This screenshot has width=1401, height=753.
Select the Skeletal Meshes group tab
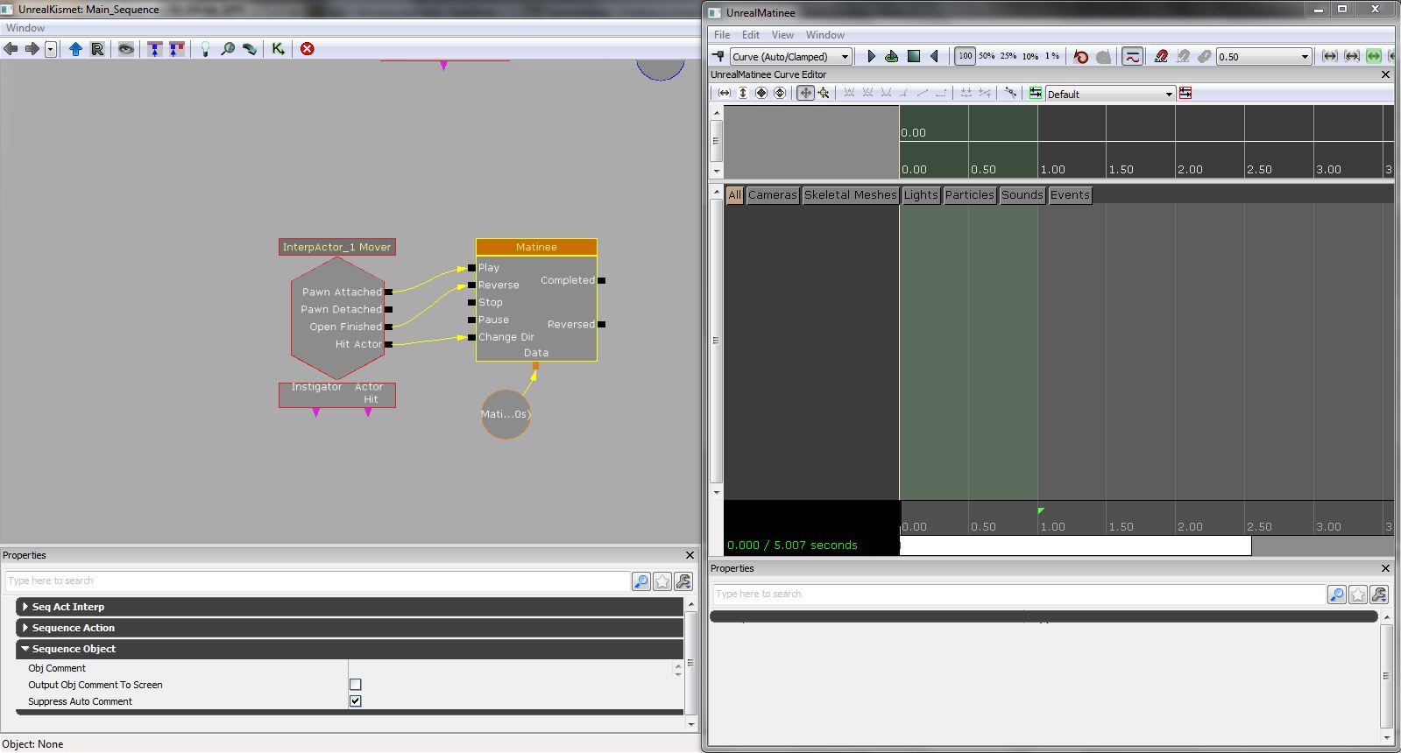pyautogui.click(x=850, y=195)
